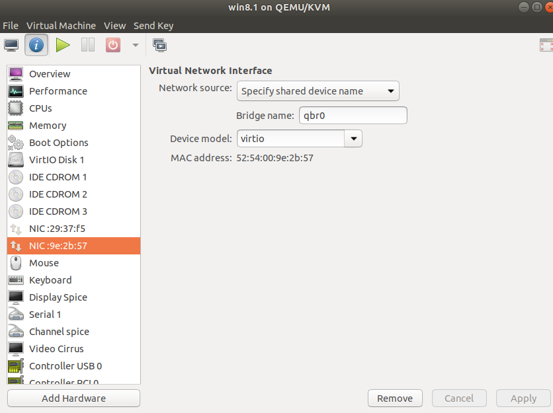Viewport: 553px width, 413px height.
Task: Click the Video Cirrus monitor icon
Action: 16,349
